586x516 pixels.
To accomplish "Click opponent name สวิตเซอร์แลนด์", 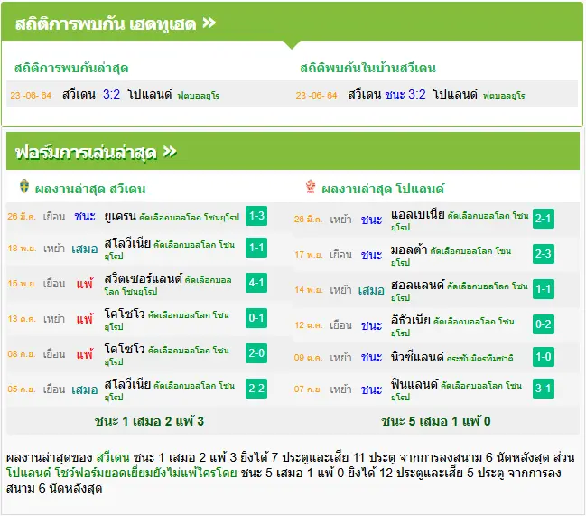I will click(x=144, y=278).
